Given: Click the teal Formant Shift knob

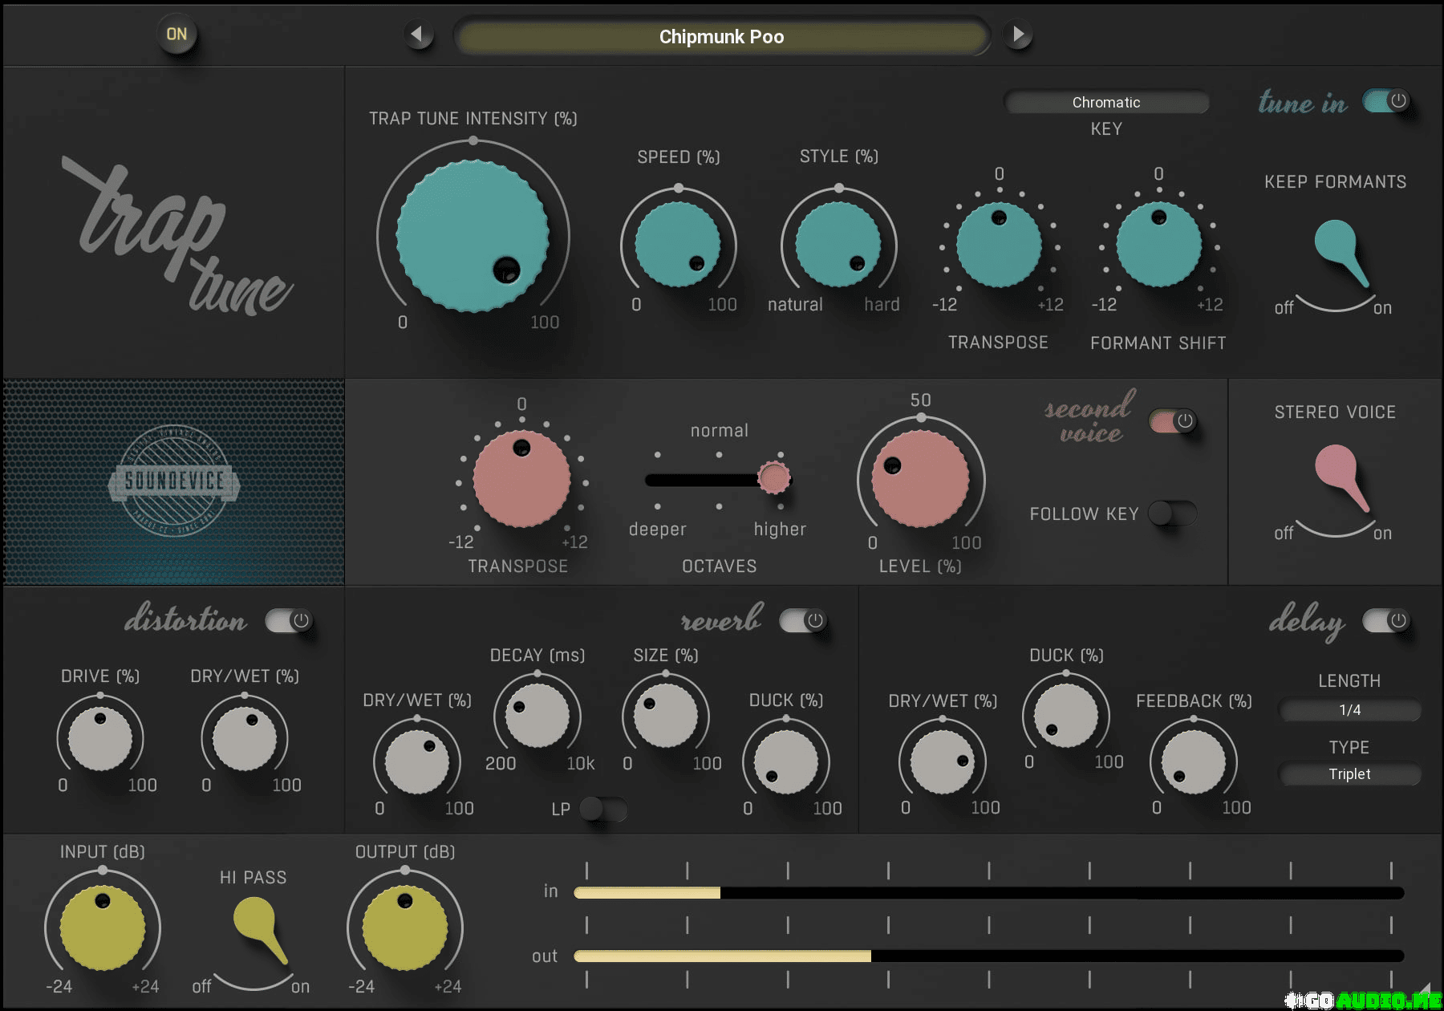Looking at the screenshot, I should [1158, 245].
